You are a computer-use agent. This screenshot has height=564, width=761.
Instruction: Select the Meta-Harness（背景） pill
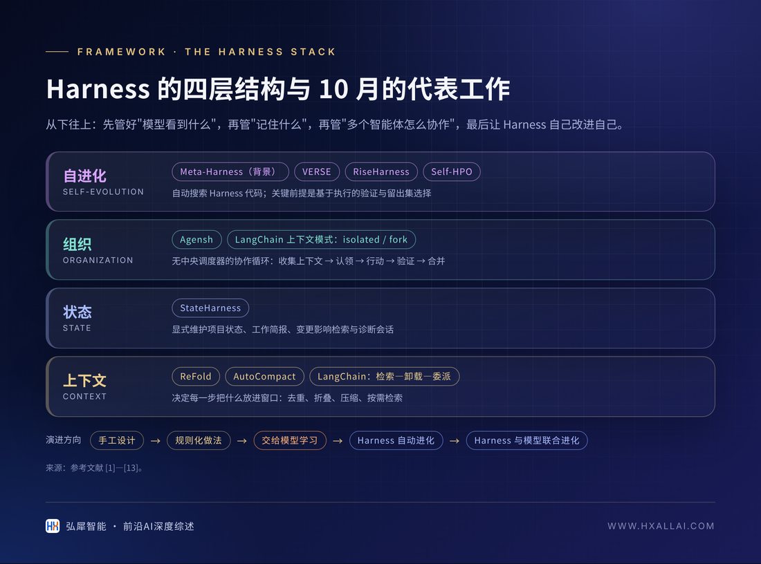point(230,171)
